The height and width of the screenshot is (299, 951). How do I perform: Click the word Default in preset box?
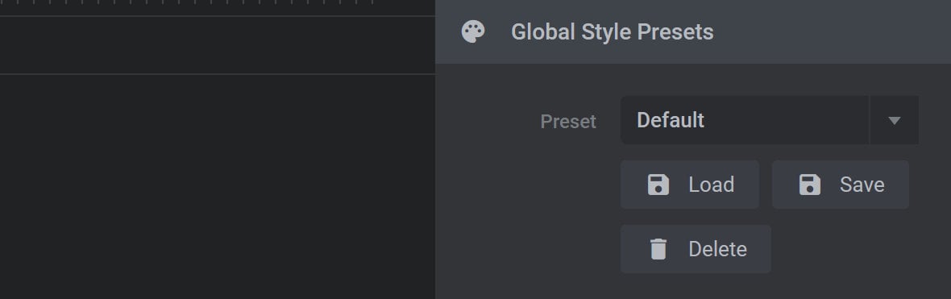click(671, 120)
